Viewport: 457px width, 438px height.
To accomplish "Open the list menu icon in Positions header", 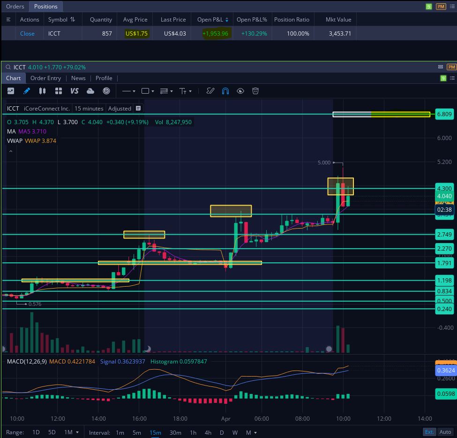I will [452, 7].
